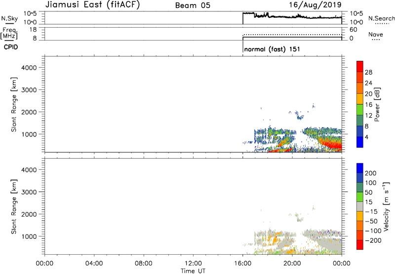Click the '20:00' time axis label

pyautogui.click(x=292, y=264)
